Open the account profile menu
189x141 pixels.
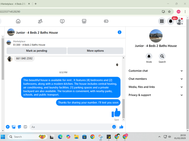tap(180, 21)
